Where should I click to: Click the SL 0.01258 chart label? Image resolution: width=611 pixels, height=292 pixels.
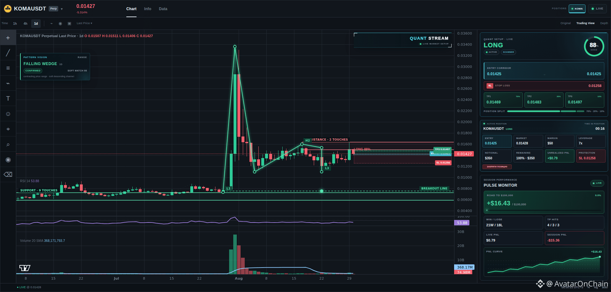click(443, 163)
